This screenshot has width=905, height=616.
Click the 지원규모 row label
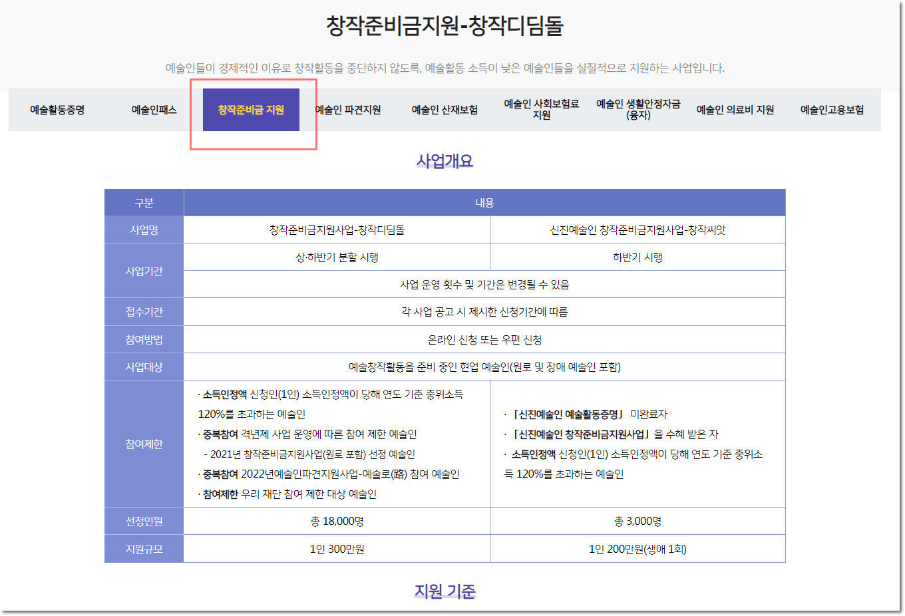[x=144, y=549]
